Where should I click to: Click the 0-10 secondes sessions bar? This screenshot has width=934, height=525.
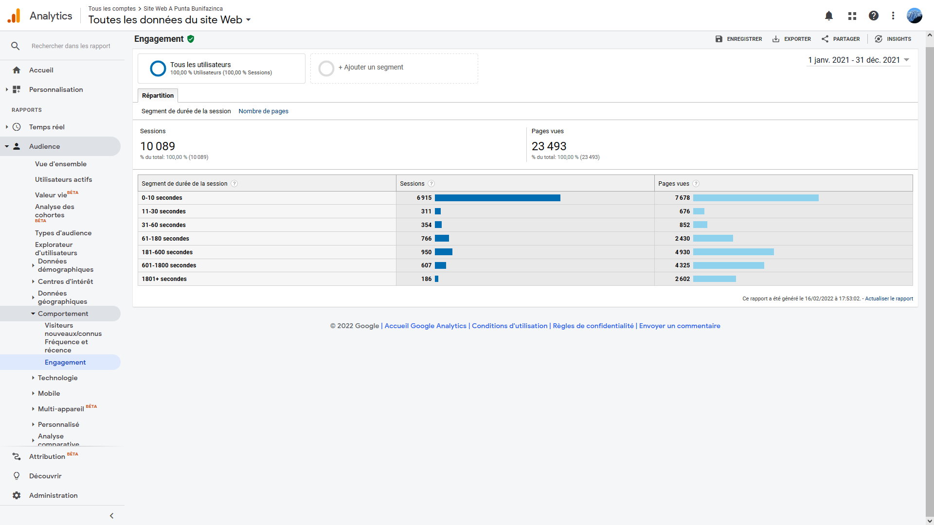click(x=498, y=198)
